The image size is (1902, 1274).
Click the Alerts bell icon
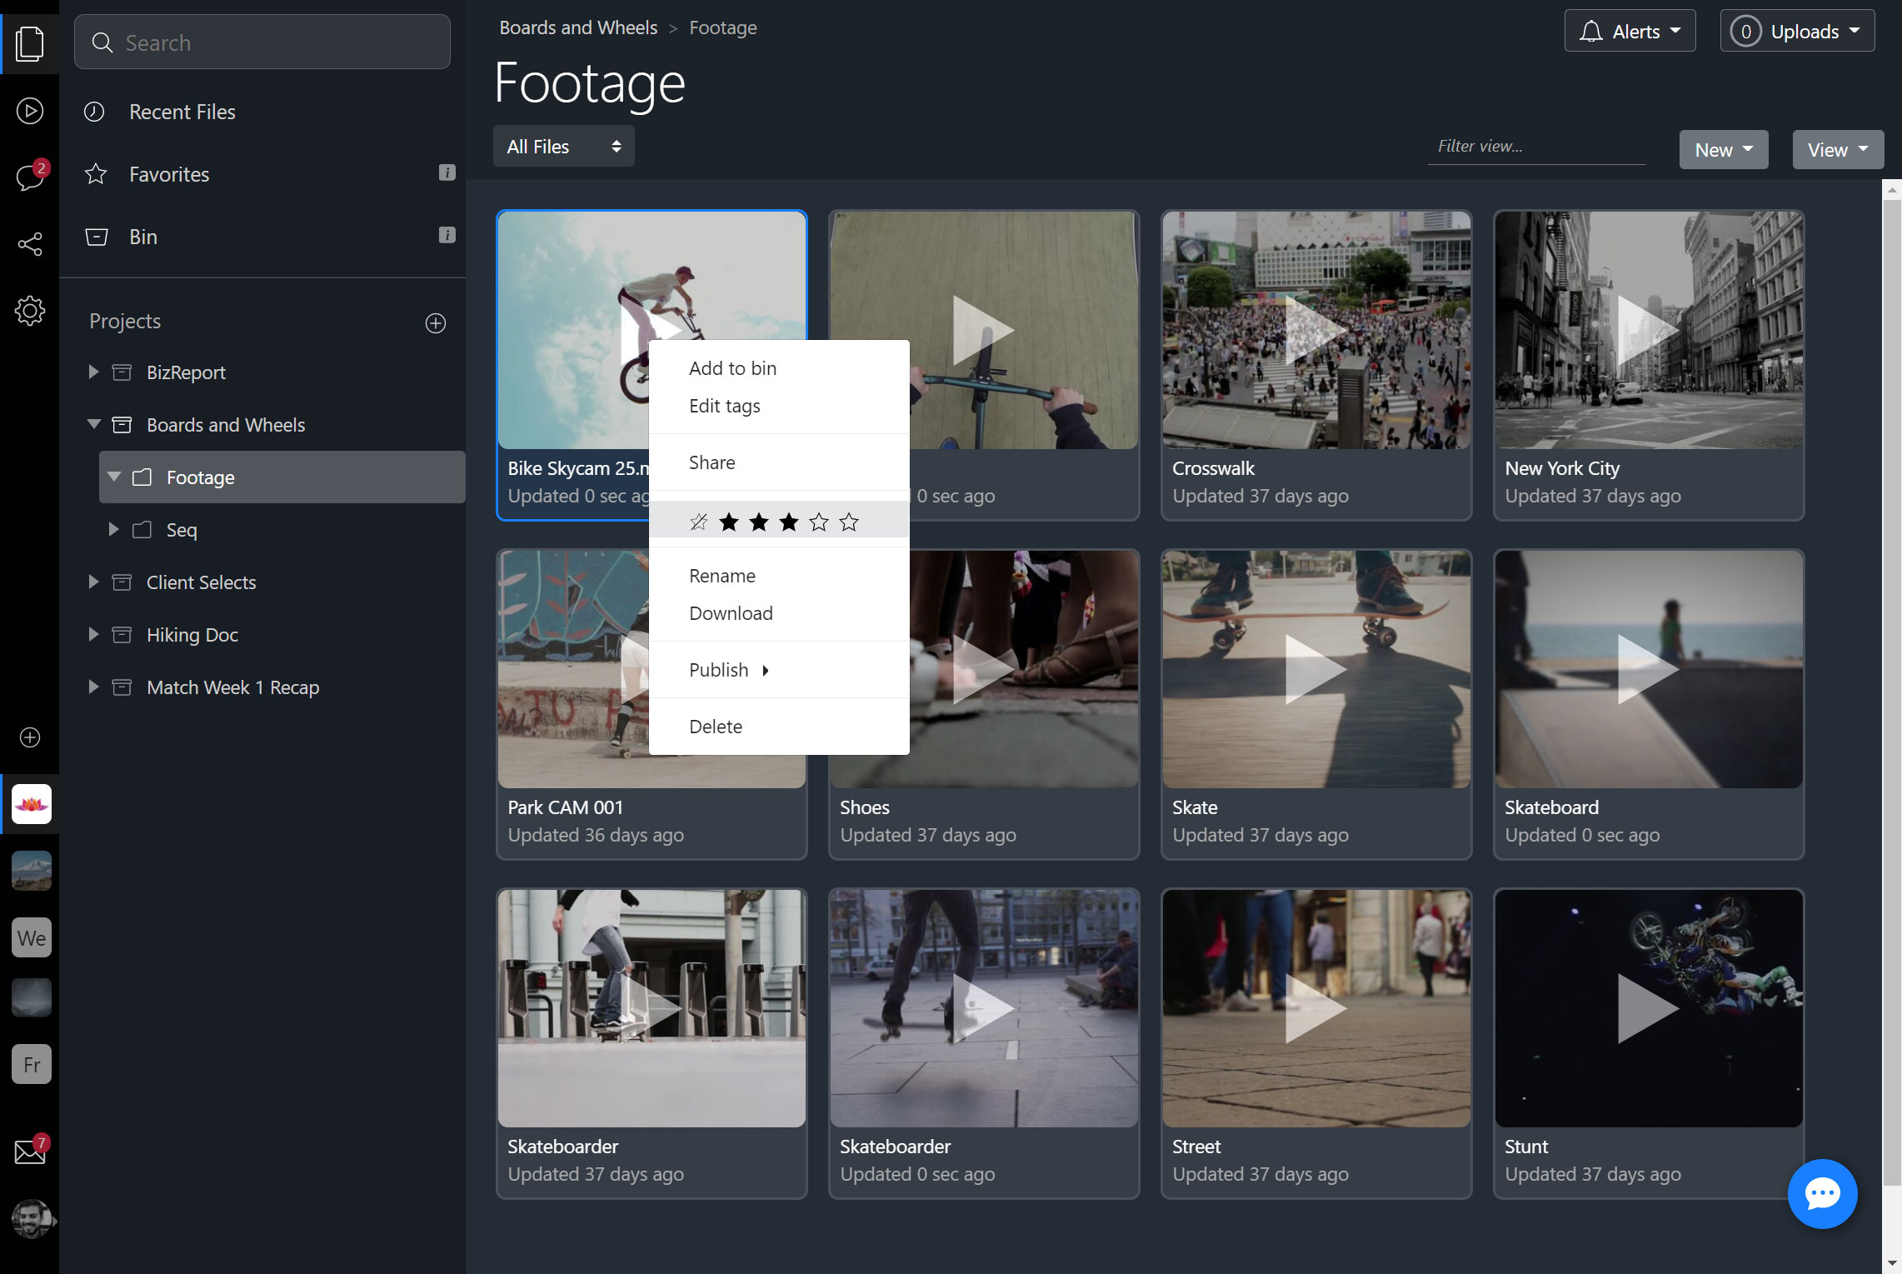[x=1592, y=31]
